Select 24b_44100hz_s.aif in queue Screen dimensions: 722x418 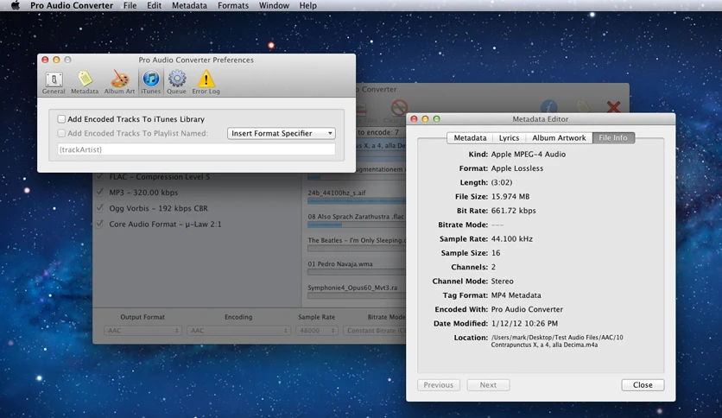click(337, 193)
